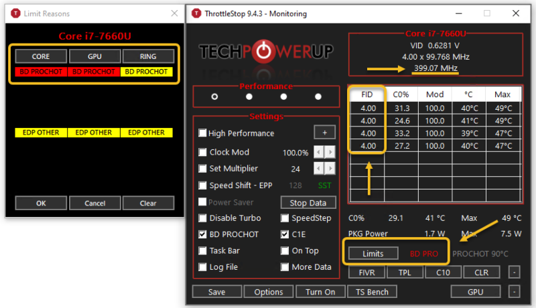The width and height of the screenshot is (536, 308).
Task: Click the FID column header
Action: [367, 95]
